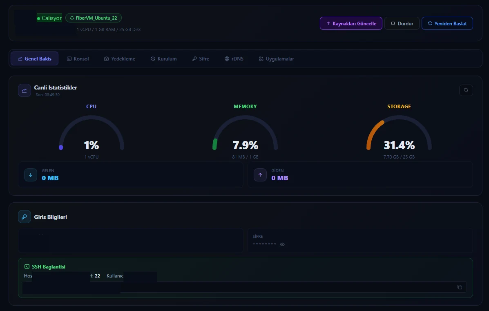The height and width of the screenshot is (311, 489).
Task: Click the "1 vCPU / 1 GB RAM / 25 GB Disk" text
Action: pyautogui.click(x=109, y=29)
